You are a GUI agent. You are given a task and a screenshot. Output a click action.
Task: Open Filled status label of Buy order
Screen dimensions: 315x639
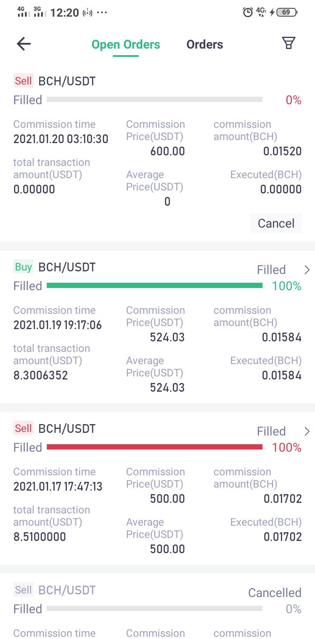[271, 270]
